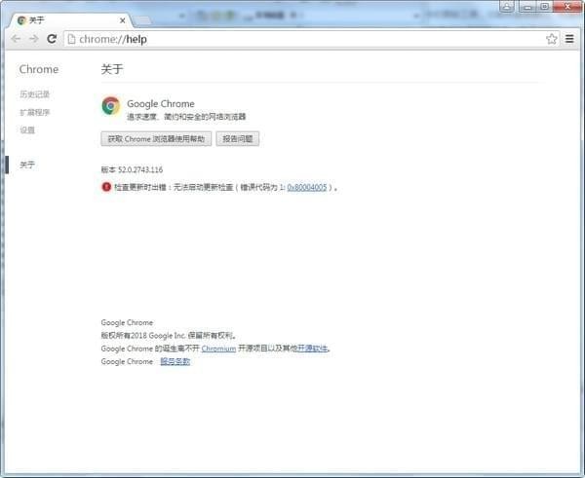This screenshot has width=585, height=478.
Task: Bookmark this page with the star icon
Action: click(551, 39)
